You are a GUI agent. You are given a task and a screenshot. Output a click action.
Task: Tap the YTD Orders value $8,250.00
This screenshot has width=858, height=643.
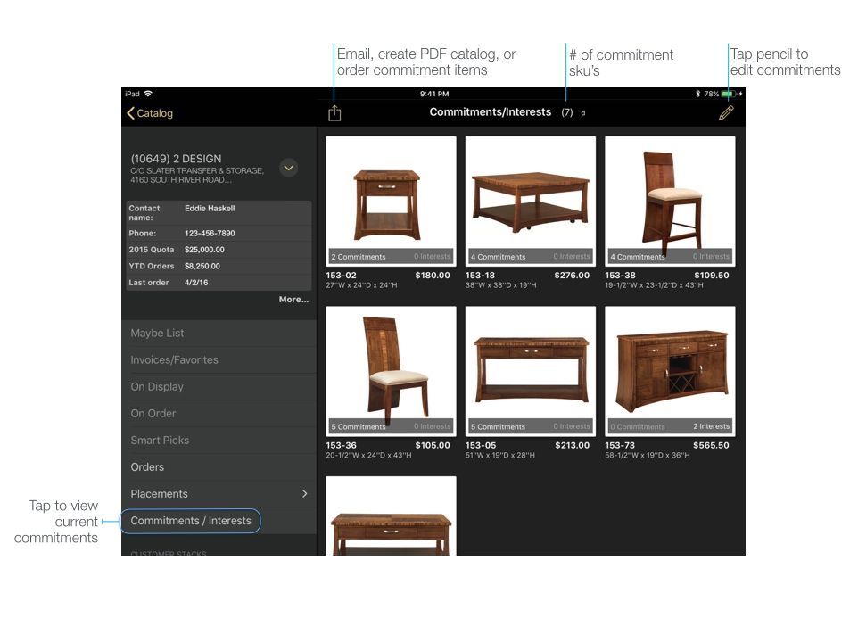[x=202, y=266]
